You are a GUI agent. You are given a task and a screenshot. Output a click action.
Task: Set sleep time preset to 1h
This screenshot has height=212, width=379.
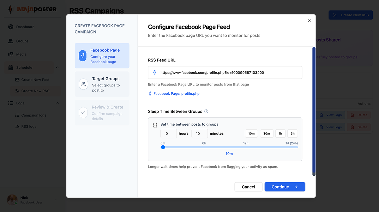coord(280,133)
